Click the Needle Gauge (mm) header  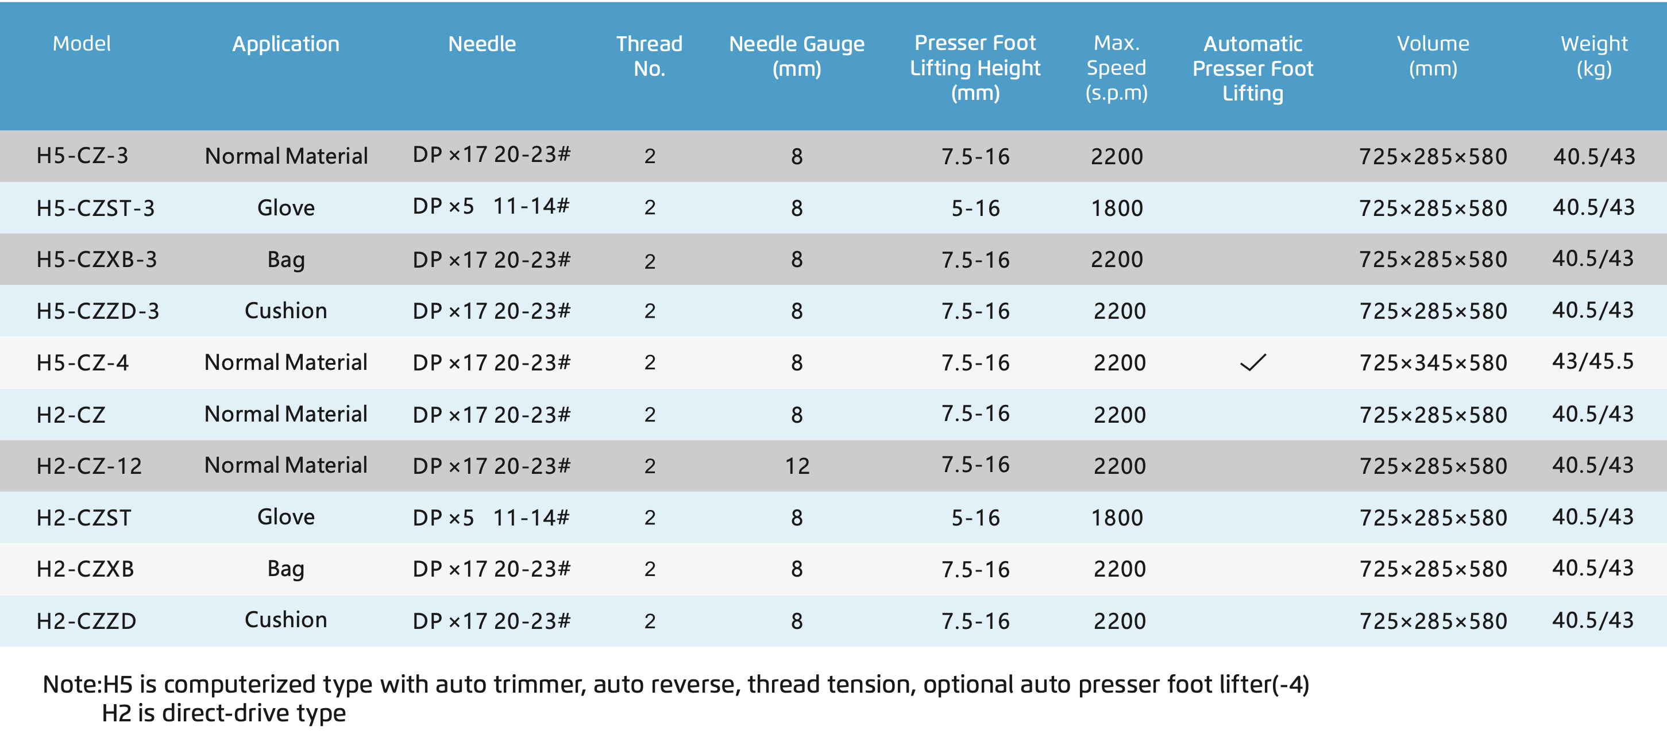[797, 56]
